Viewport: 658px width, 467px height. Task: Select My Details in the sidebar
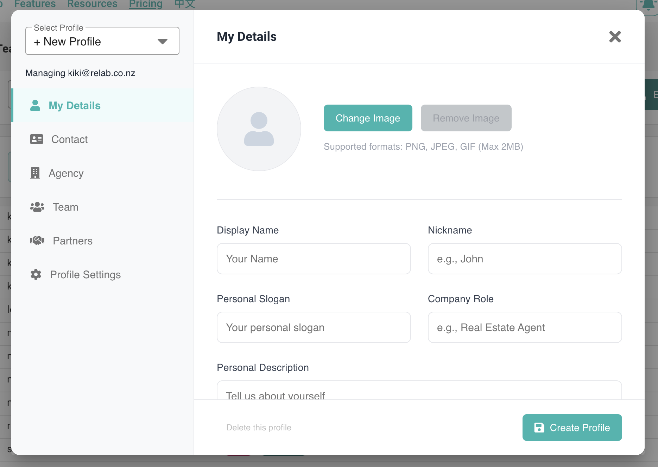click(x=103, y=106)
